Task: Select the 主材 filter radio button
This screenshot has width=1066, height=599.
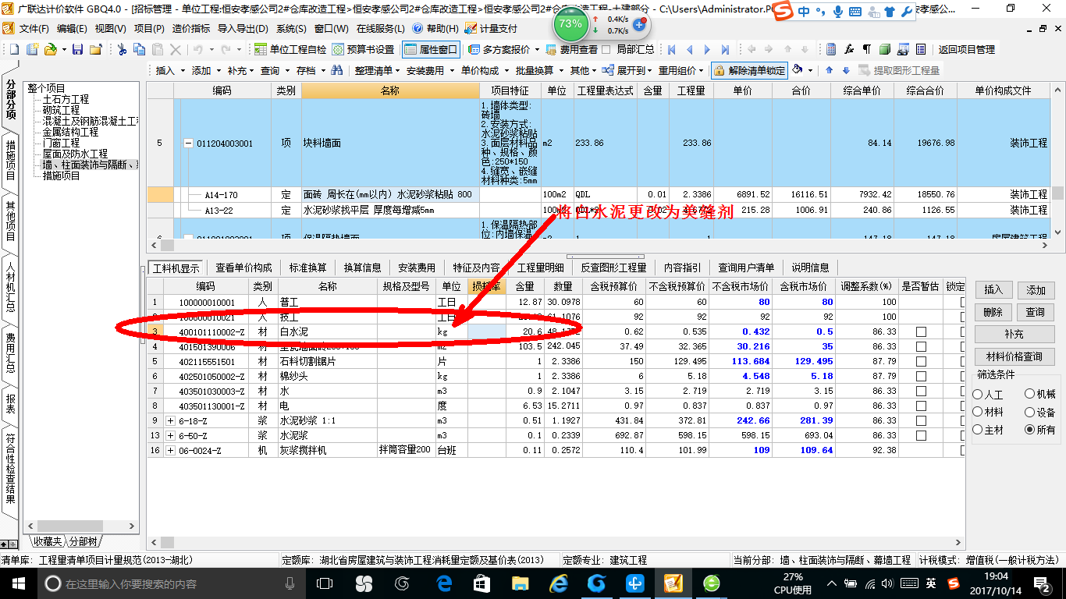Action: tap(979, 430)
